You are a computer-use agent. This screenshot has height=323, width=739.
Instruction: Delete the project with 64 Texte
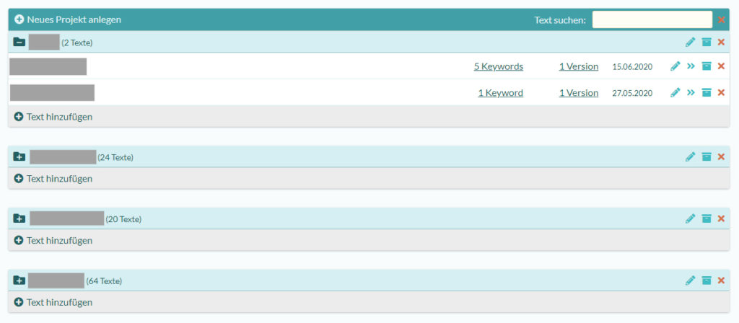pos(721,280)
